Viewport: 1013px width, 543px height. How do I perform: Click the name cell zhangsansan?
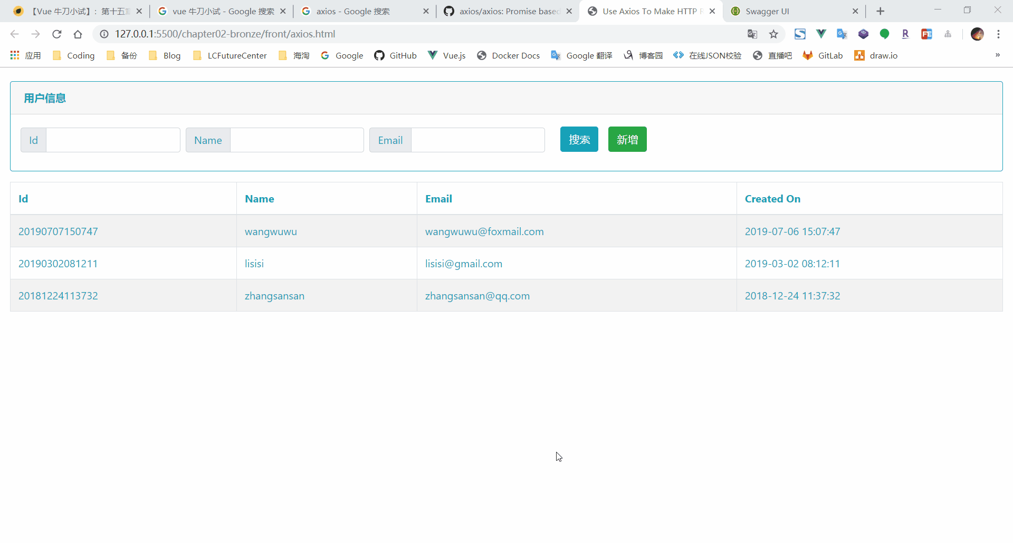pos(274,296)
